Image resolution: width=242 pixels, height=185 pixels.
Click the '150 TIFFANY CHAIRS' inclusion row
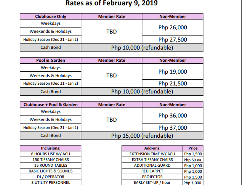pyautogui.click(x=51, y=159)
